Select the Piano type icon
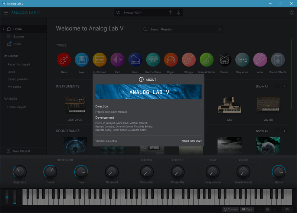Screen dimensions: 297x213 click(x=135, y=59)
